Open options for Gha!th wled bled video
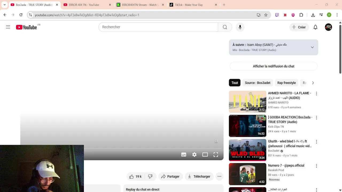The height and width of the screenshot is (192, 342). coord(316,142)
